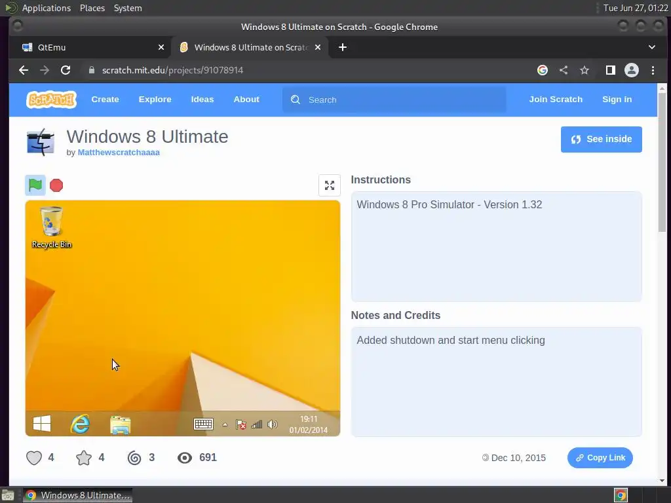
Task: Open the Places menu
Action: [x=92, y=8]
